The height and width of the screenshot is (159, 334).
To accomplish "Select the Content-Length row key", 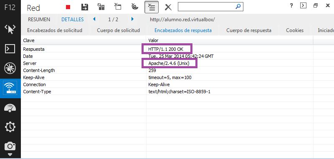I will 39,70.
